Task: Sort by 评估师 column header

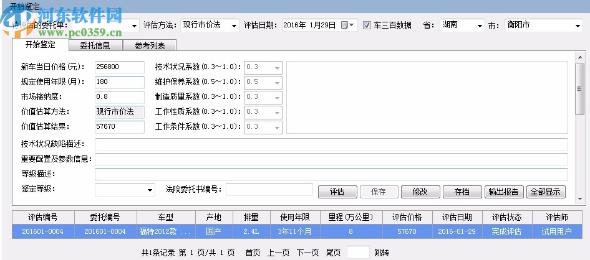Action: pos(558,218)
